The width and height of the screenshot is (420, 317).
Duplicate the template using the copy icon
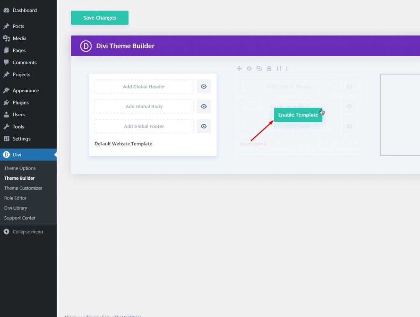[x=259, y=68]
